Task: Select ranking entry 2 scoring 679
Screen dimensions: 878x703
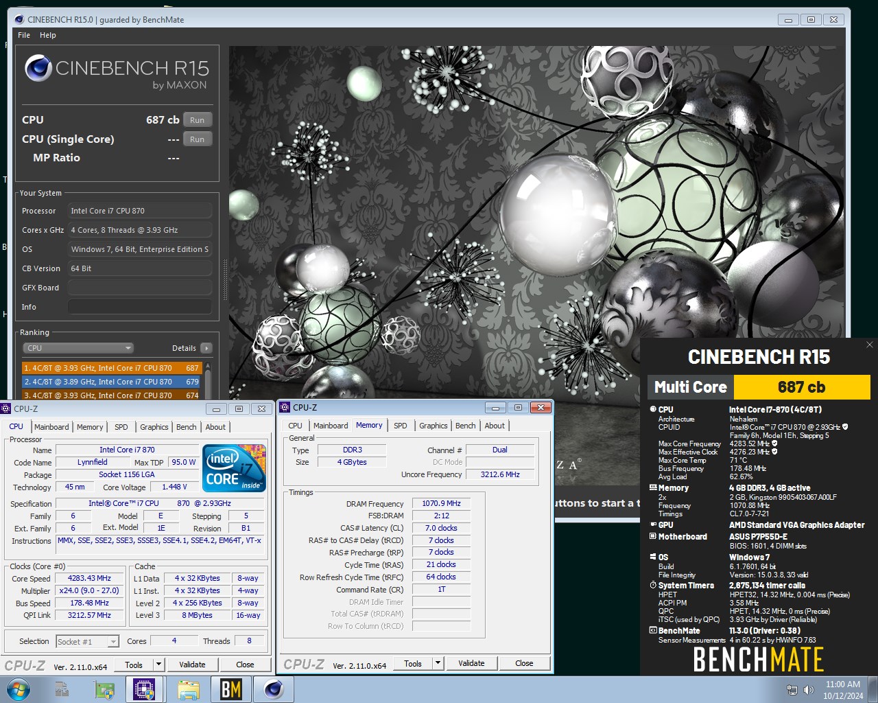Action: click(112, 382)
